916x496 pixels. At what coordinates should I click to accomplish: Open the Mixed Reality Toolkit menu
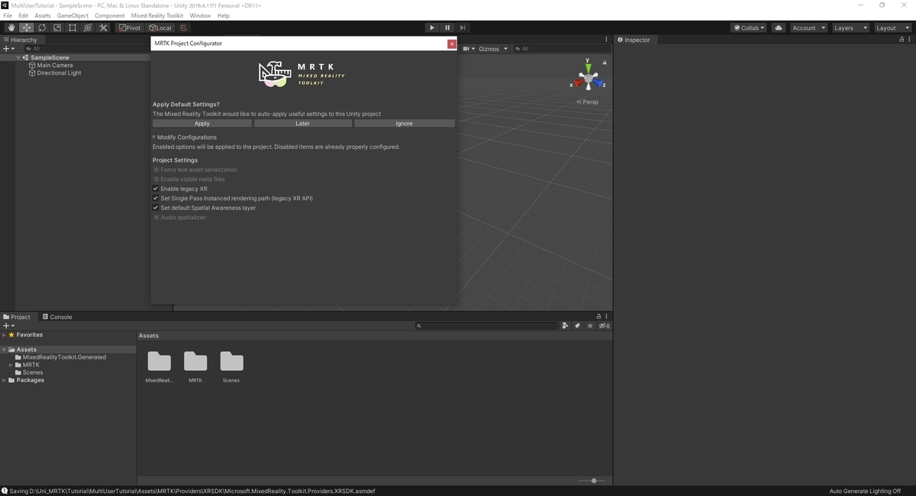coord(158,15)
